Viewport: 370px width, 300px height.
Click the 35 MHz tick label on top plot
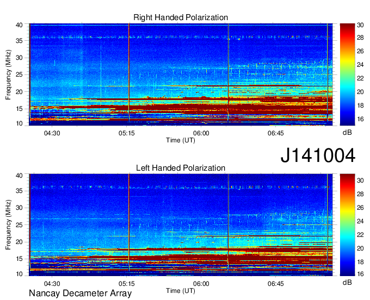pyautogui.click(x=19, y=41)
